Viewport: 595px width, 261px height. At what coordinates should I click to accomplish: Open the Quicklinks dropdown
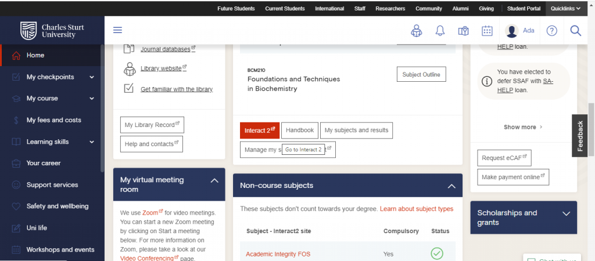(x=566, y=8)
